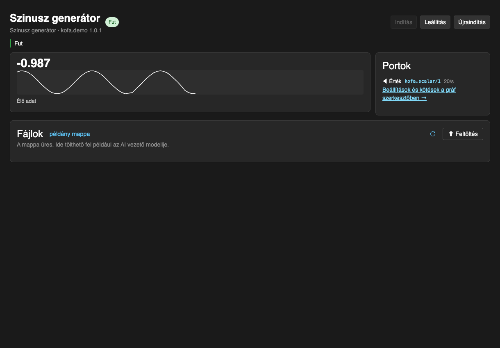Click the kofa.demo 1.0.1 subtitle text
The width and height of the screenshot is (500, 348).
81,30
